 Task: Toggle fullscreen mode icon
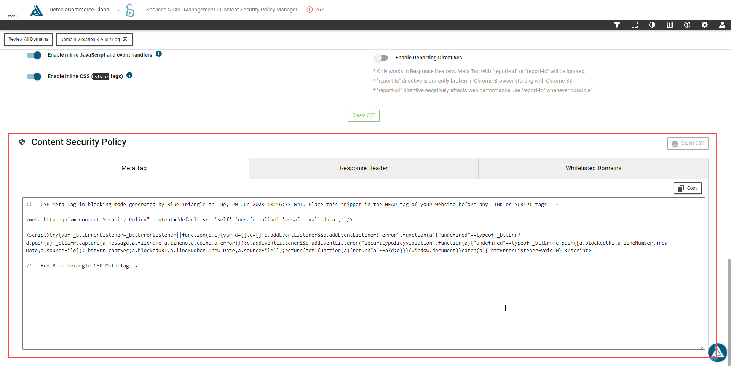click(634, 25)
